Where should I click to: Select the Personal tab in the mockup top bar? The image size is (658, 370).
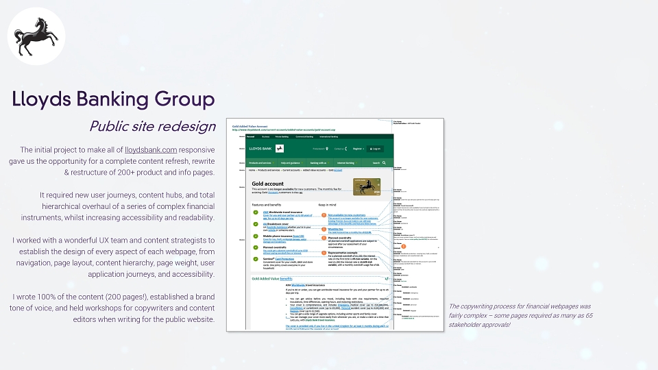[251, 136]
